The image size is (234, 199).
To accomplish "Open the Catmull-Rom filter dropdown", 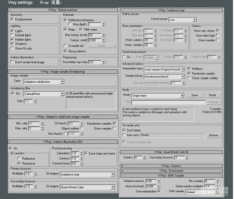I will [44, 94].
